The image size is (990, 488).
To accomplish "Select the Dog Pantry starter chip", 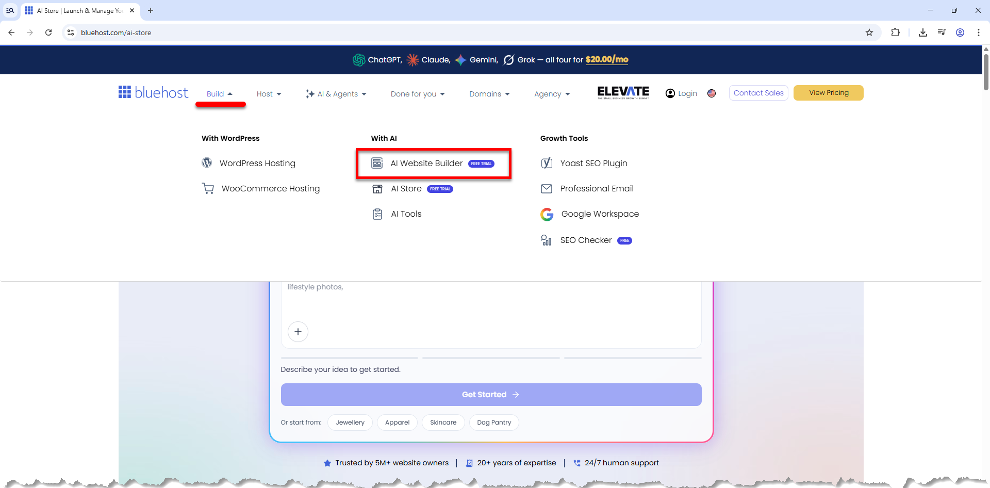I will click(x=494, y=422).
